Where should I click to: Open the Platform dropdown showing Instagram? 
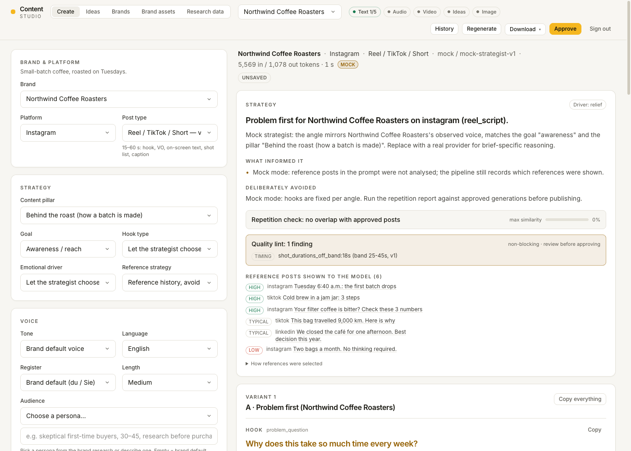click(68, 133)
